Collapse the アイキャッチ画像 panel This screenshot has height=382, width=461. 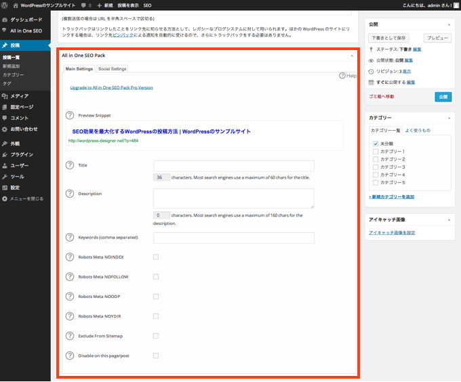(449, 220)
